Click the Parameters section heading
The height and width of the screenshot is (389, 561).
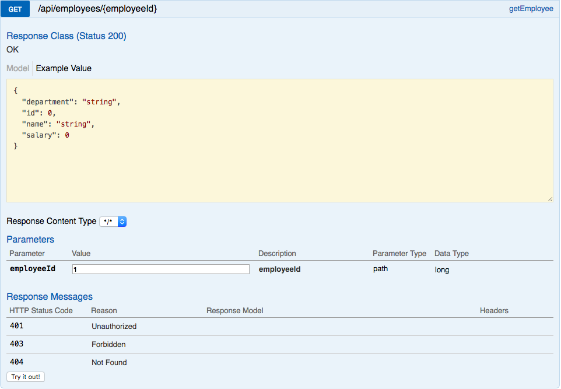tap(30, 240)
